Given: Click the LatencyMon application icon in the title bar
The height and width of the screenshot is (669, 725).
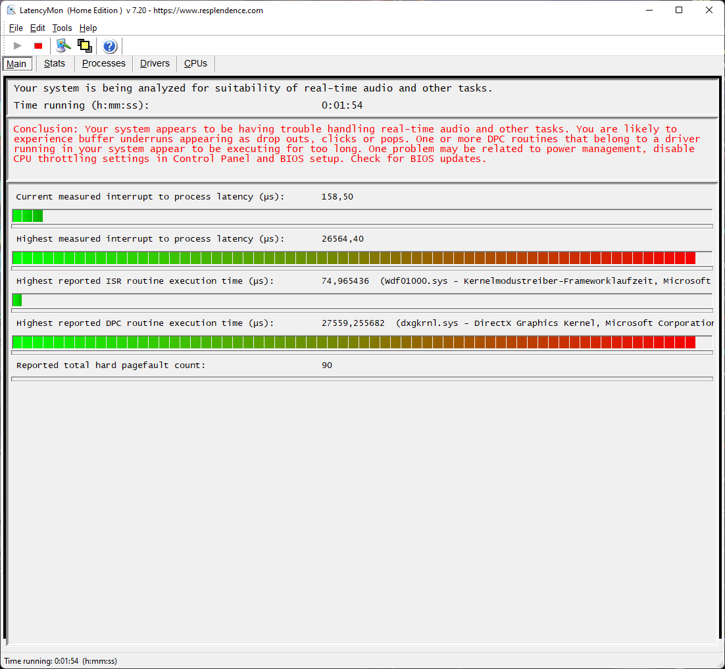Looking at the screenshot, I should [11, 10].
